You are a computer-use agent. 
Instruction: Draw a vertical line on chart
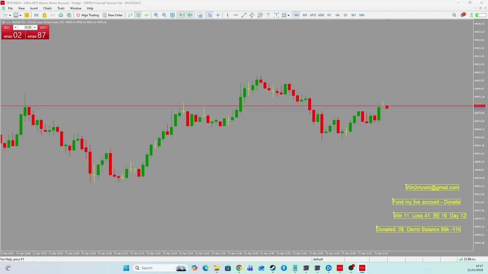point(228,15)
